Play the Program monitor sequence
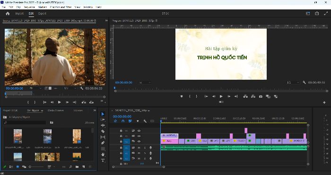331x175 pixels. pyautogui.click(x=221, y=96)
